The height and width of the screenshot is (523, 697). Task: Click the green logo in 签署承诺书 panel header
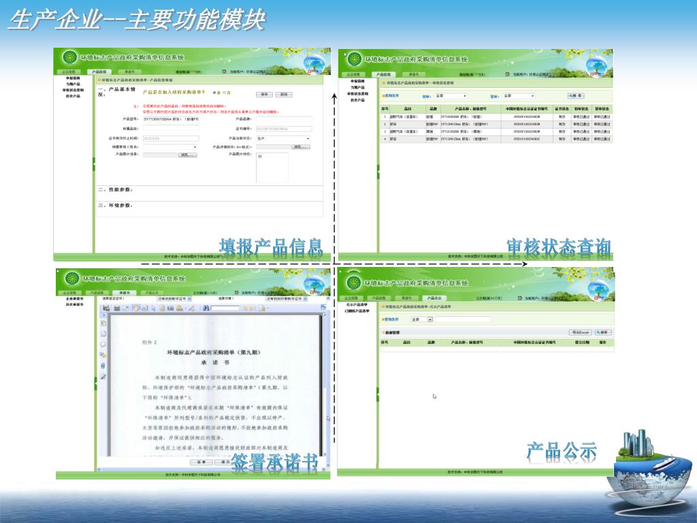click(x=71, y=279)
